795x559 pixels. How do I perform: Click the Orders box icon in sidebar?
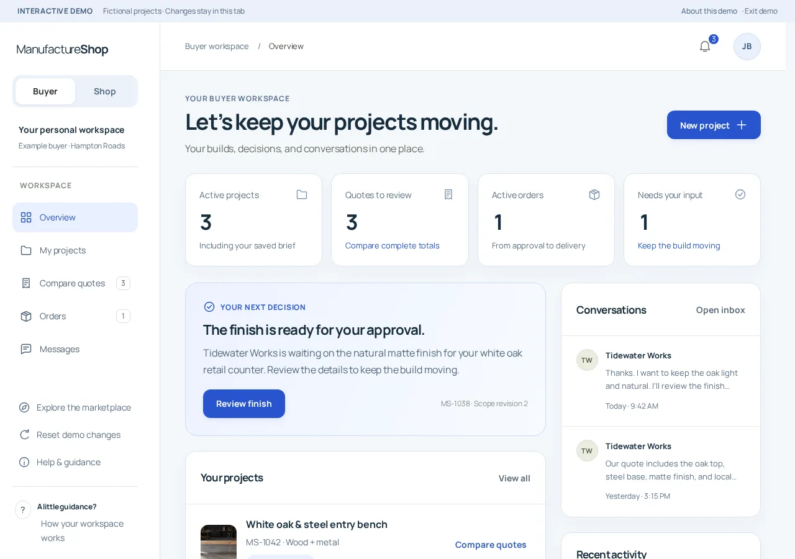coord(26,316)
